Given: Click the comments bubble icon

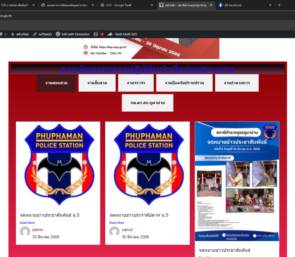Looking at the screenshot, I should [x=1, y=34].
